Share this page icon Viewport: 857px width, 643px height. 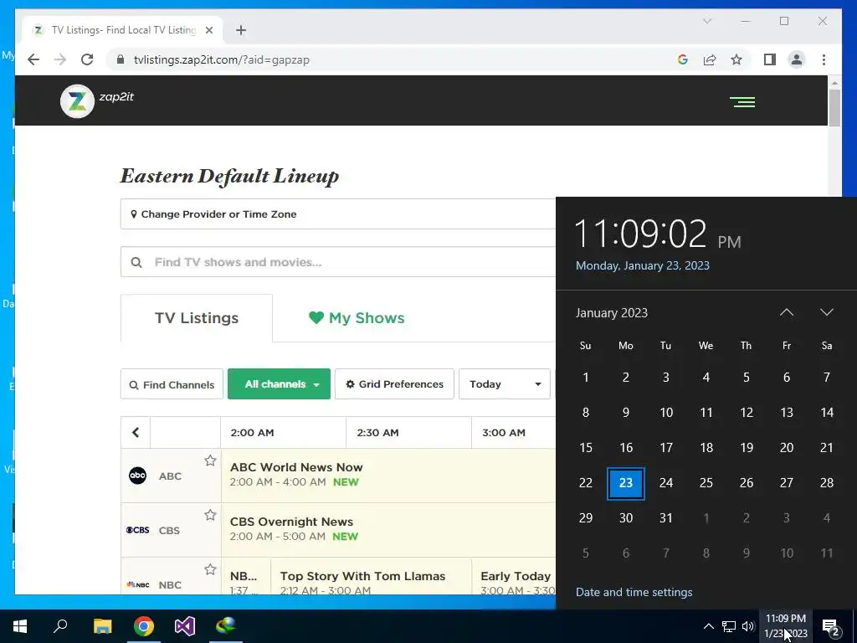(710, 59)
